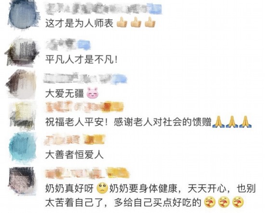The width and height of the screenshot is (265, 213).
Task: Click the pleading face emoji after 奶奶真好呀
Action: (103, 188)
